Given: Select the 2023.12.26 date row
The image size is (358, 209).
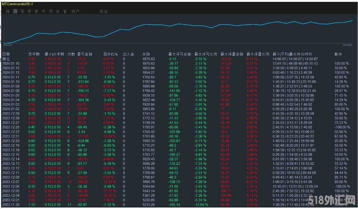Looking at the screenshot, I should click(11, 127).
